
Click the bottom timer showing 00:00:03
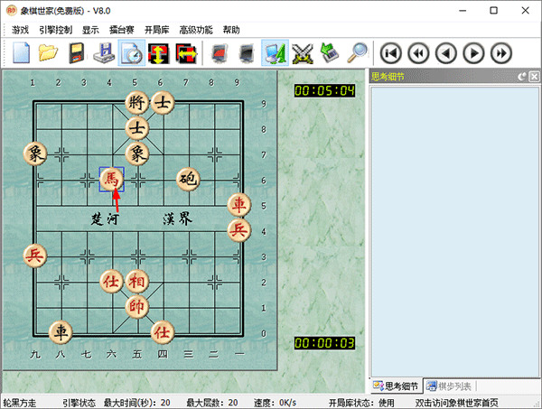(x=324, y=343)
